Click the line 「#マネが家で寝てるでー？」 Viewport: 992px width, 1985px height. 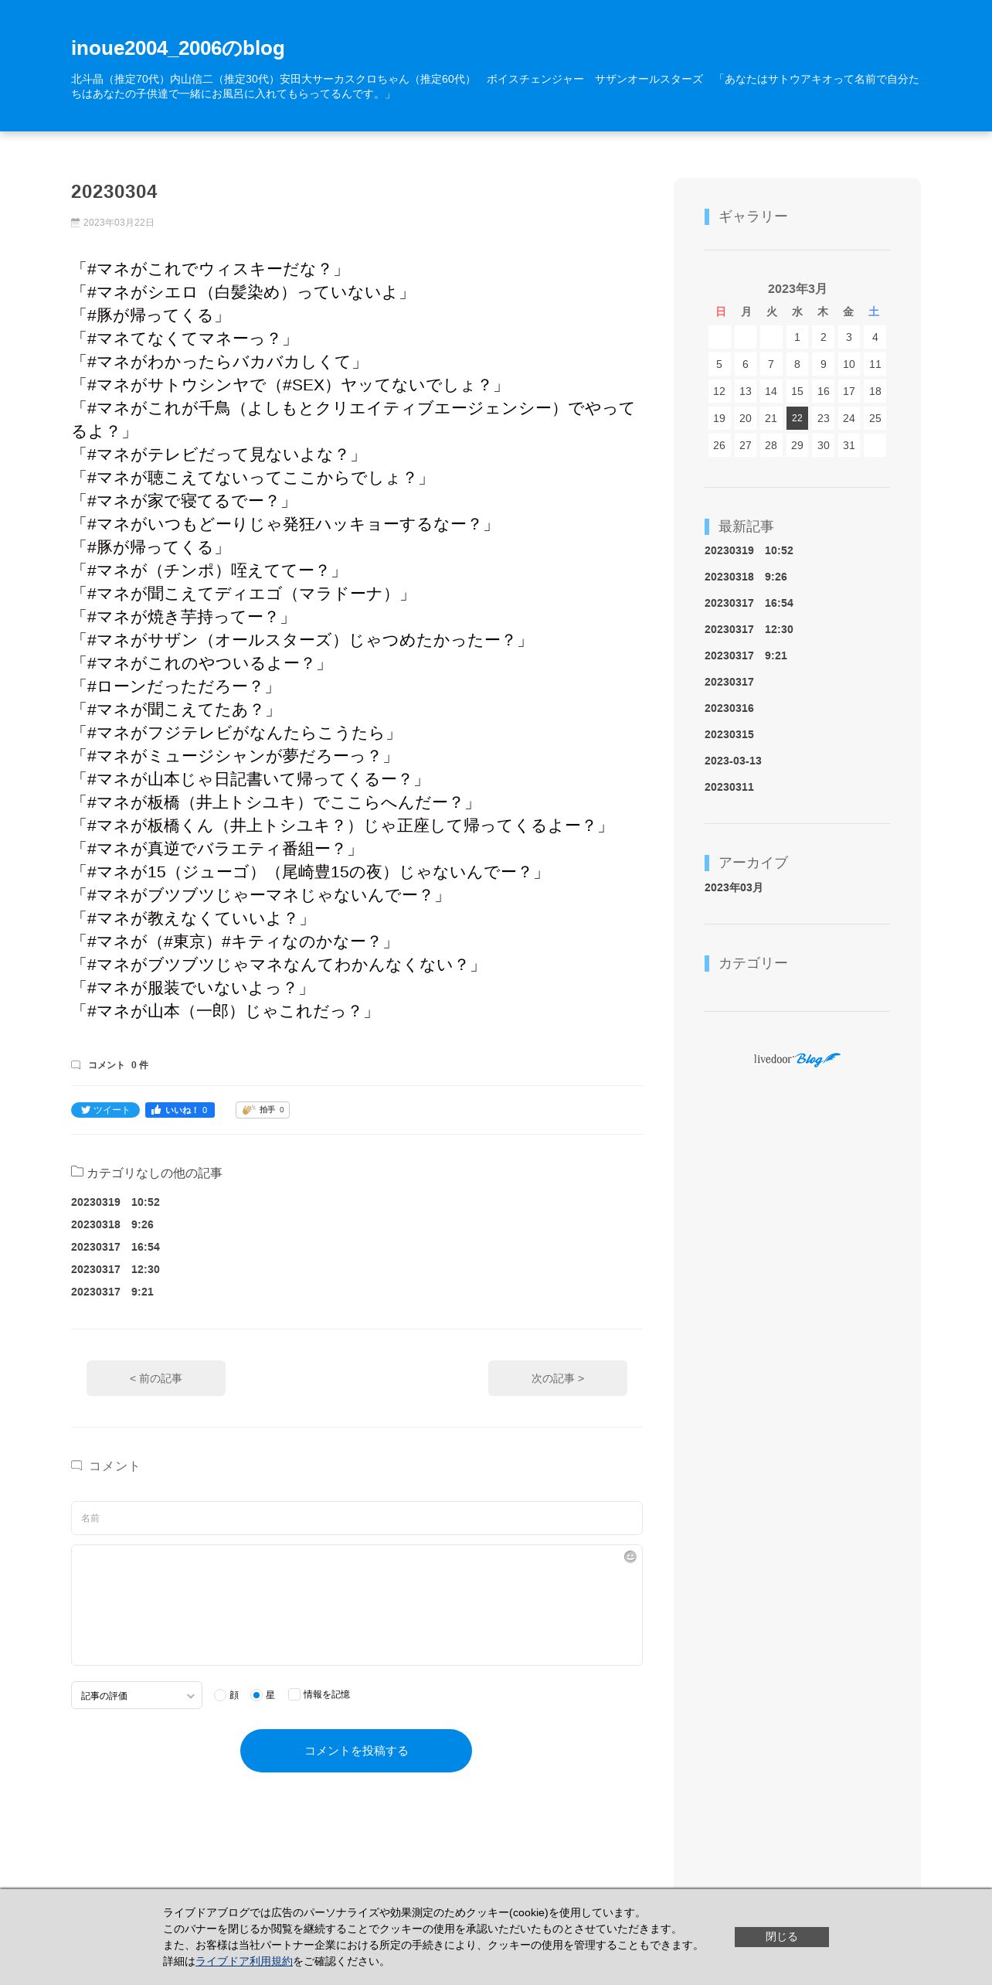(x=182, y=501)
